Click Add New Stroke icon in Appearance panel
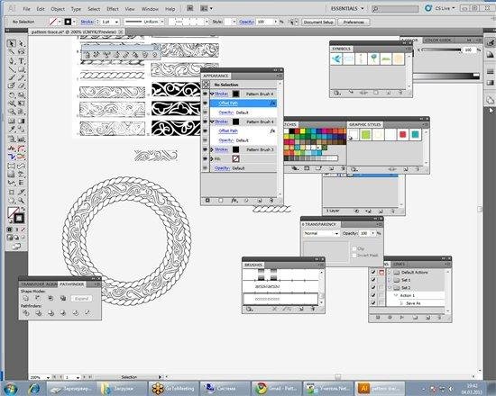The height and width of the screenshot is (396, 496). point(207,201)
